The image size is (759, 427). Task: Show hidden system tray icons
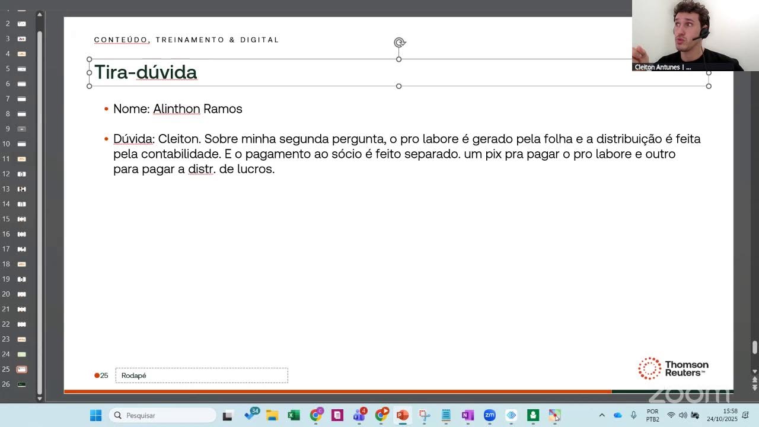click(602, 415)
